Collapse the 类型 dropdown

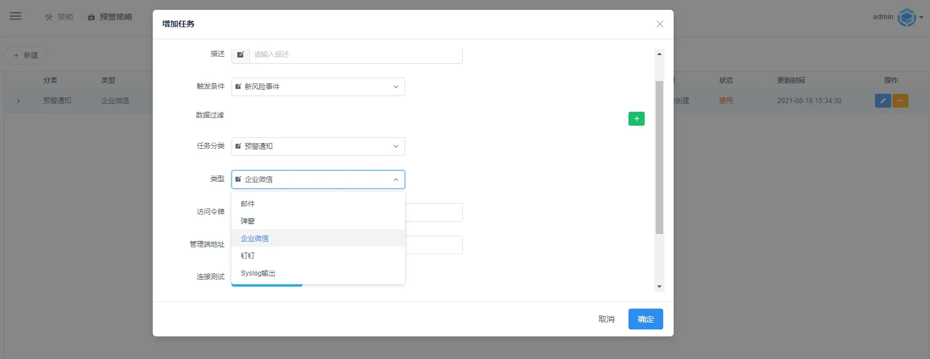point(318,179)
